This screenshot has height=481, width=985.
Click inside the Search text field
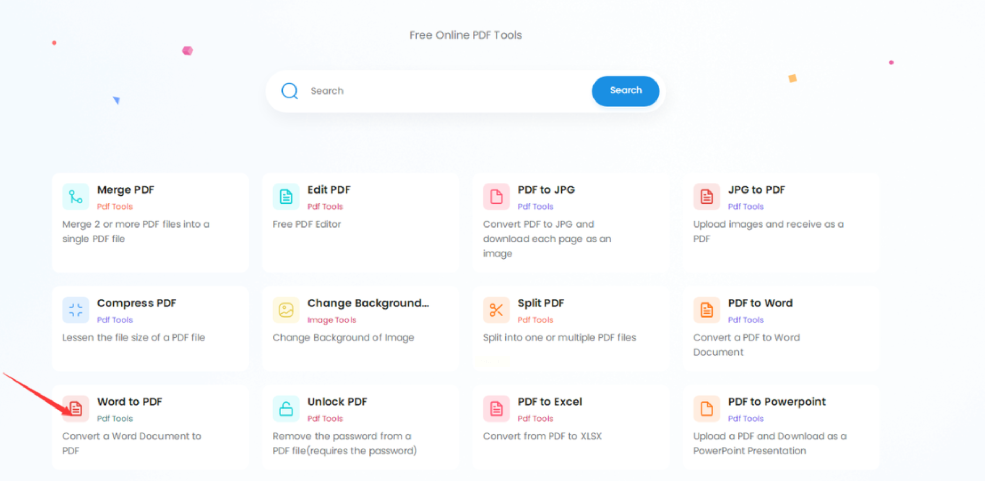[440, 91]
